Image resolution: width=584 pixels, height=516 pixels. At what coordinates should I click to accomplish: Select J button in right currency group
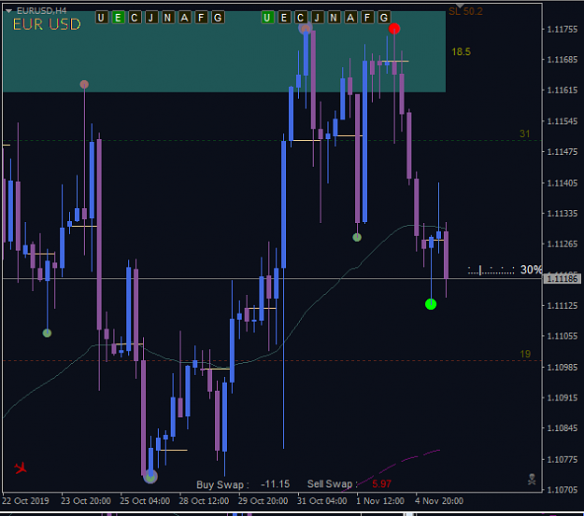[318, 18]
